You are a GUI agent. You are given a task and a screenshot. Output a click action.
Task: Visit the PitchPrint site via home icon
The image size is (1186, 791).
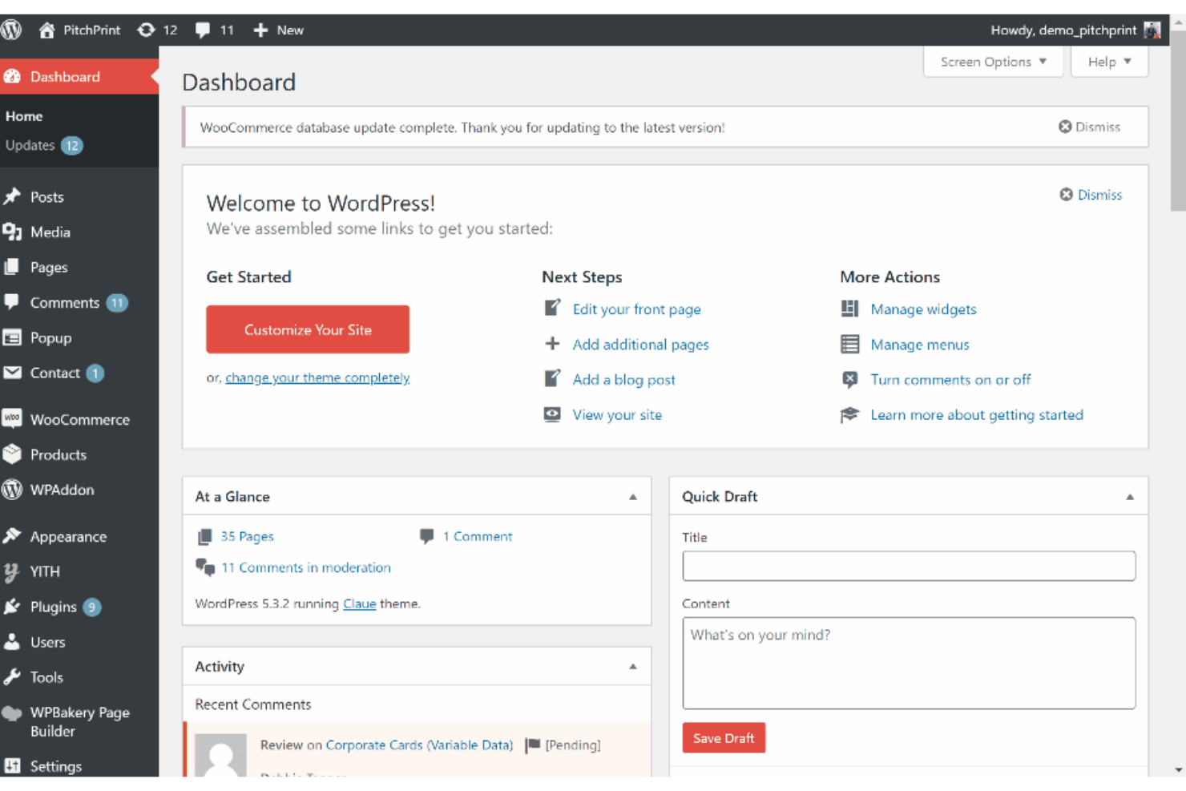coord(46,30)
